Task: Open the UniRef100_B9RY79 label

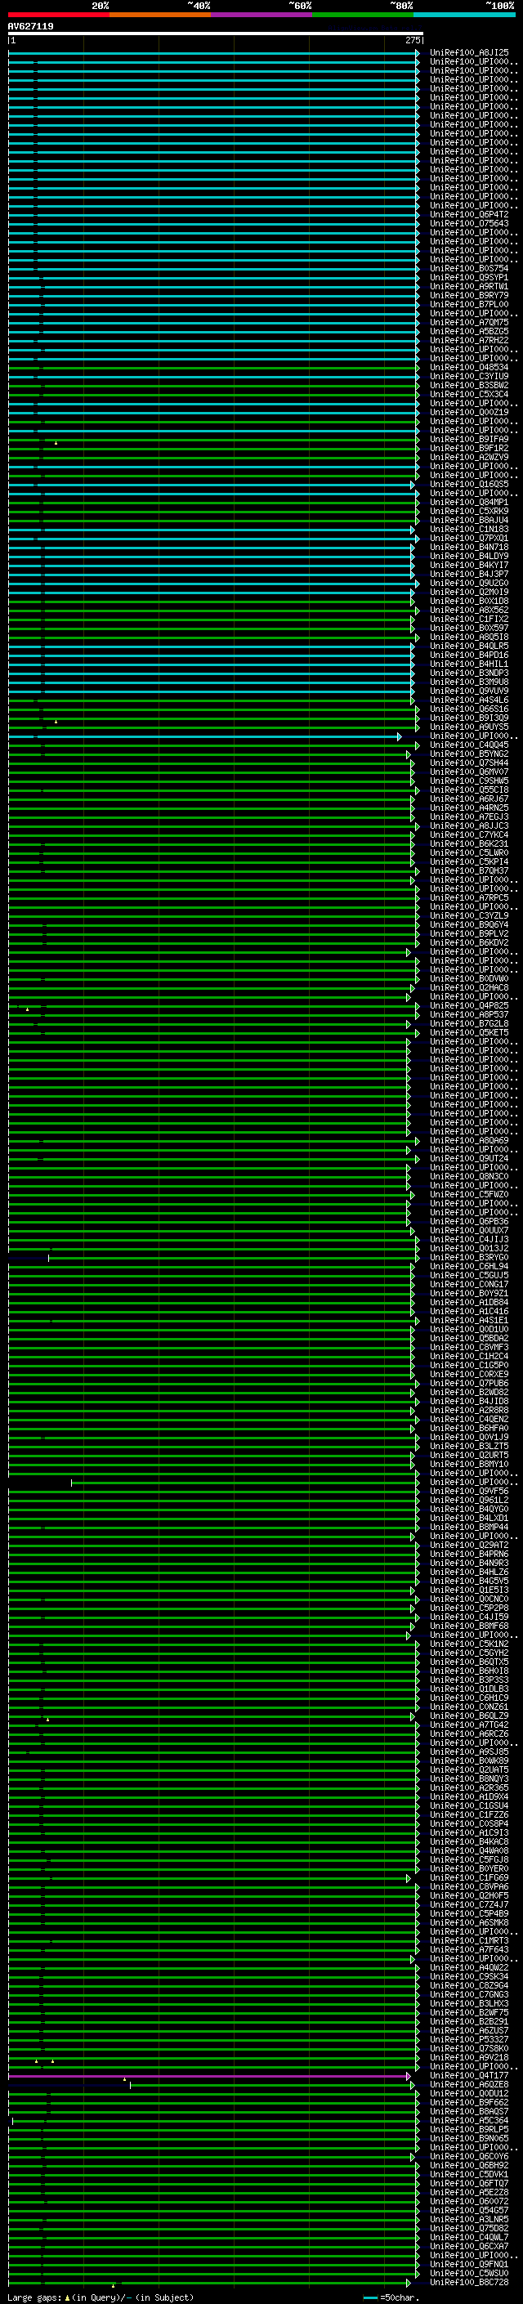Action: click(x=469, y=295)
